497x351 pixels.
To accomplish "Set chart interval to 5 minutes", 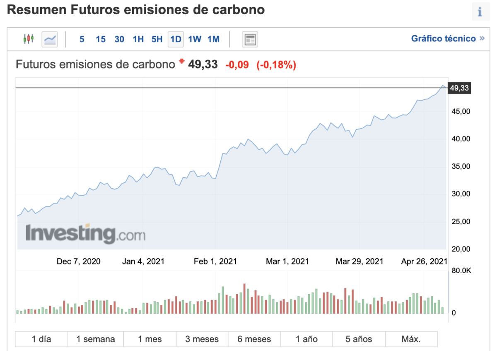I will [x=82, y=39].
